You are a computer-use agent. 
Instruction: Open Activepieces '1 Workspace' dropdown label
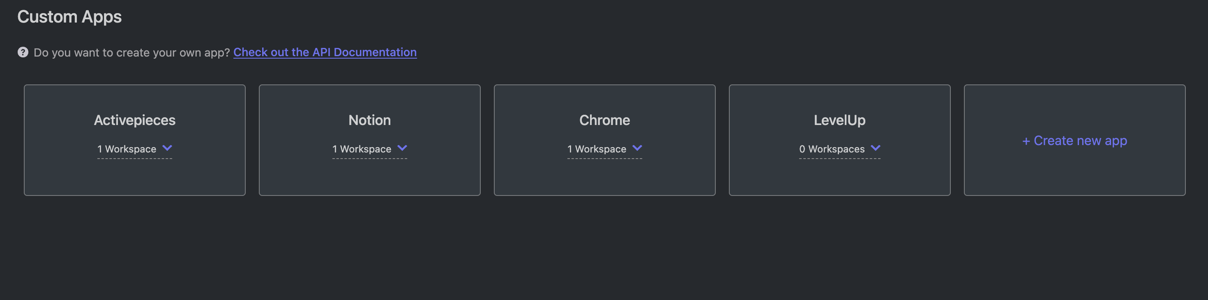[x=127, y=149]
